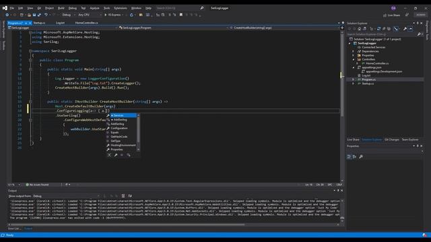431x242 pixels.
Task: Open the SeriLogLogger project navigation dropdown
Action: 63,28
